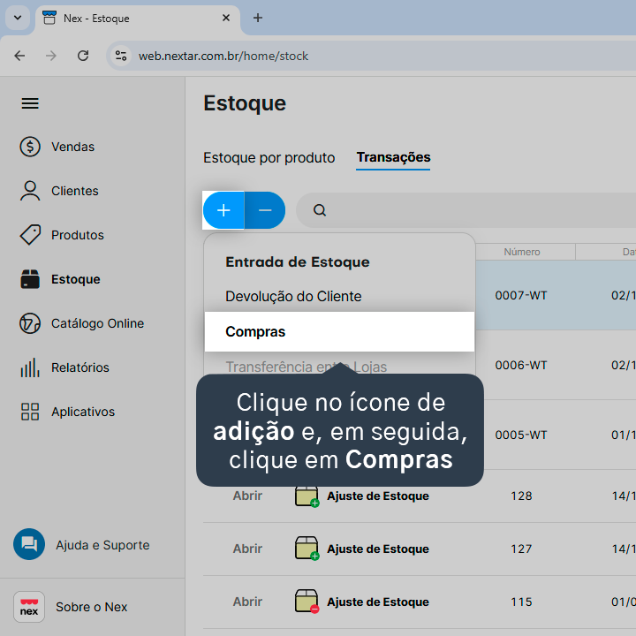
Task: Click the number 127 cell
Action: point(521,549)
